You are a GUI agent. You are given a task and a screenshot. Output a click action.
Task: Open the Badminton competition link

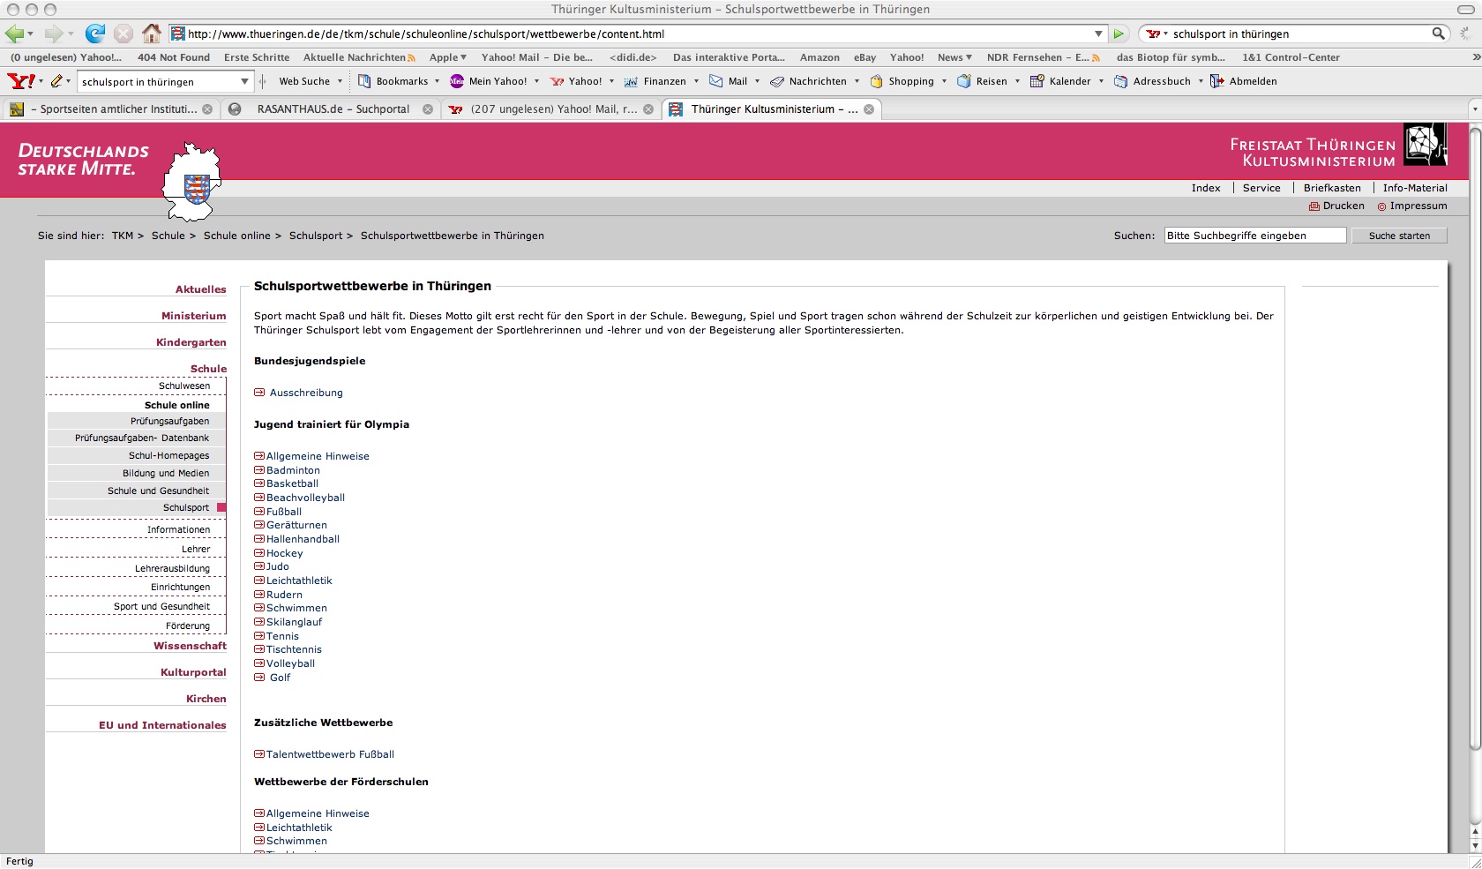point(293,470)
